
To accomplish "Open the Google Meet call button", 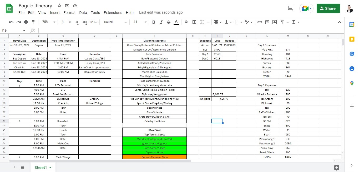I will [306, 8].
